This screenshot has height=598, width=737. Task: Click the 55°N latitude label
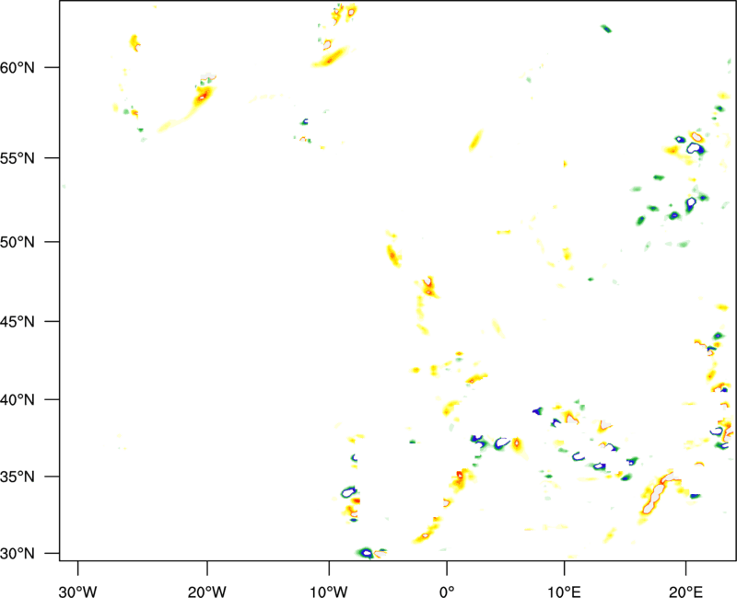[x=18, y=158]
